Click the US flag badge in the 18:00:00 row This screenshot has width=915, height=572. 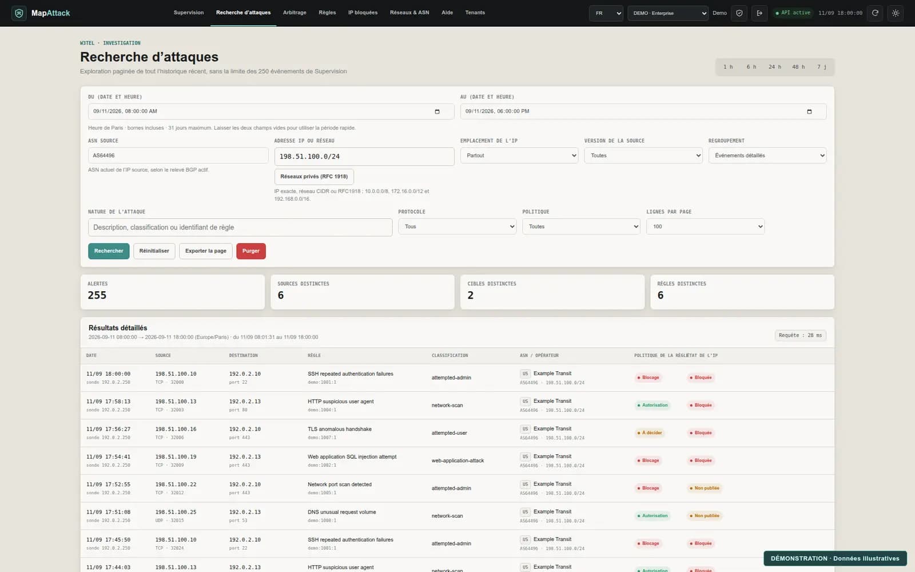tap(525, 374)
